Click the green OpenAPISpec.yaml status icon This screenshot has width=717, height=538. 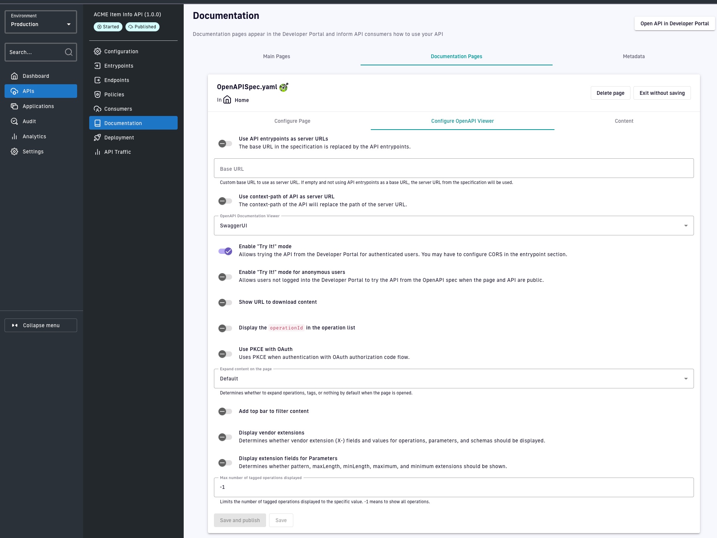point(284,87)
